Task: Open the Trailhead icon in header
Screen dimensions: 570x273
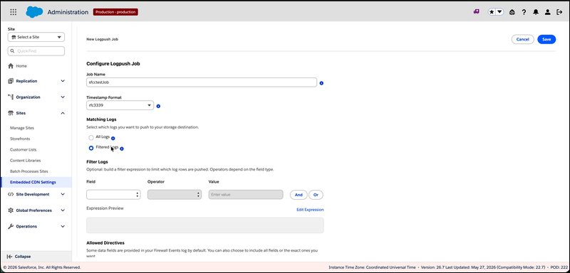Action: [x=512, y=12]
